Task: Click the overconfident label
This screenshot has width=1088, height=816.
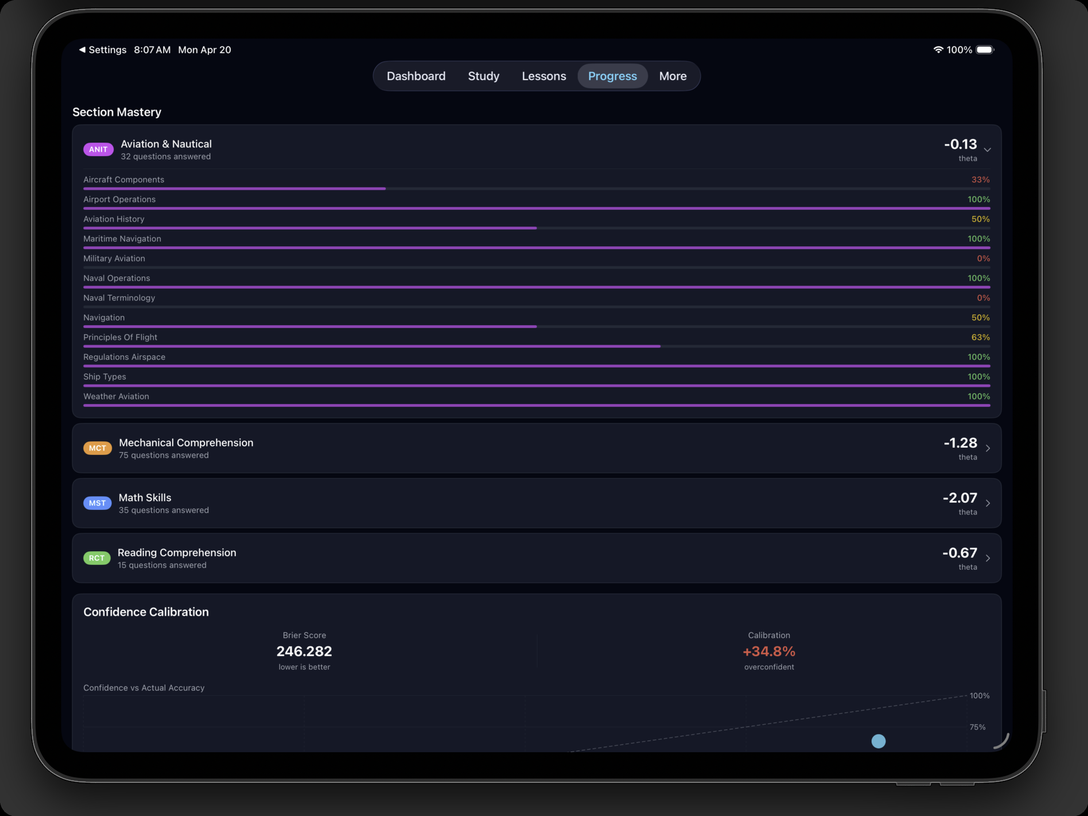Action: point(769,667)
